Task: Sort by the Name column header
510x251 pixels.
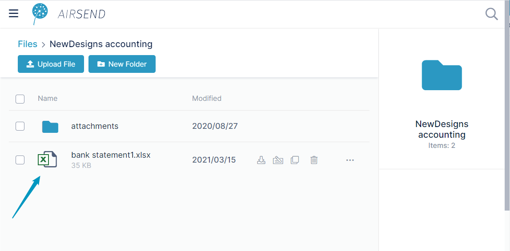Action: click(48, 98)
